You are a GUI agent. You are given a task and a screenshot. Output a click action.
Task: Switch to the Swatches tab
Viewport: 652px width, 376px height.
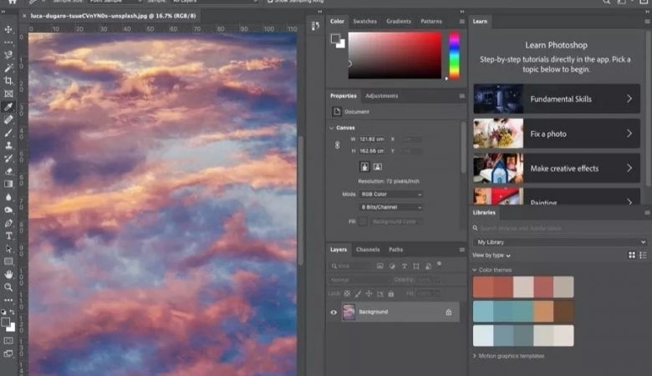coord(364,21)
